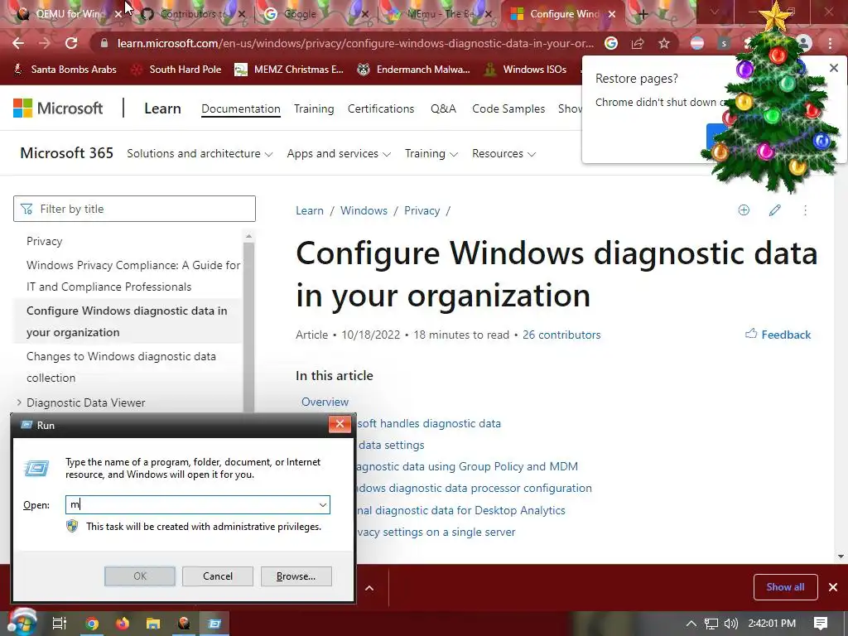Viewport: 848px width, 636px height.
Task: Click the Windows Start button
Action: pos(21,623)
